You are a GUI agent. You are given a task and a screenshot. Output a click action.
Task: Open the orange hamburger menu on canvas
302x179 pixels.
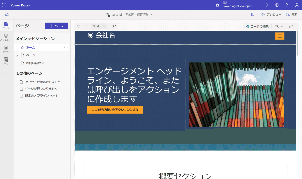click(x=280, y=36)
